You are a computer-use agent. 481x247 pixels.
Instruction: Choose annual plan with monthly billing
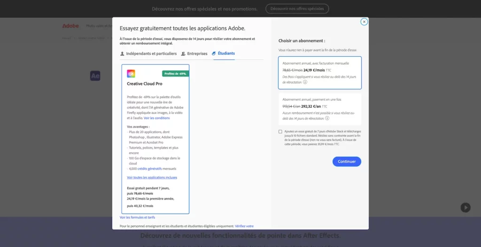click(319, 73)
